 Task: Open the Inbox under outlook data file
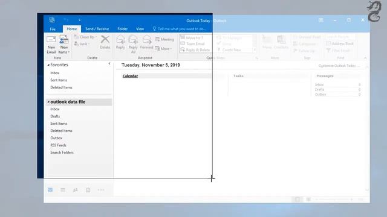55,109
